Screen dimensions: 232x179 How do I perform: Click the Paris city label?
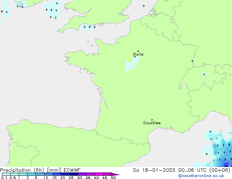coord(139,54)
